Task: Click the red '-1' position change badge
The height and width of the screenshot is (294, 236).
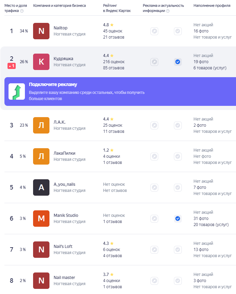Action: click(x=12, y=66)
